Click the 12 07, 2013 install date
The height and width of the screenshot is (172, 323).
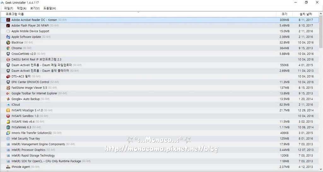pyautogui.click(x=305, y=150)
